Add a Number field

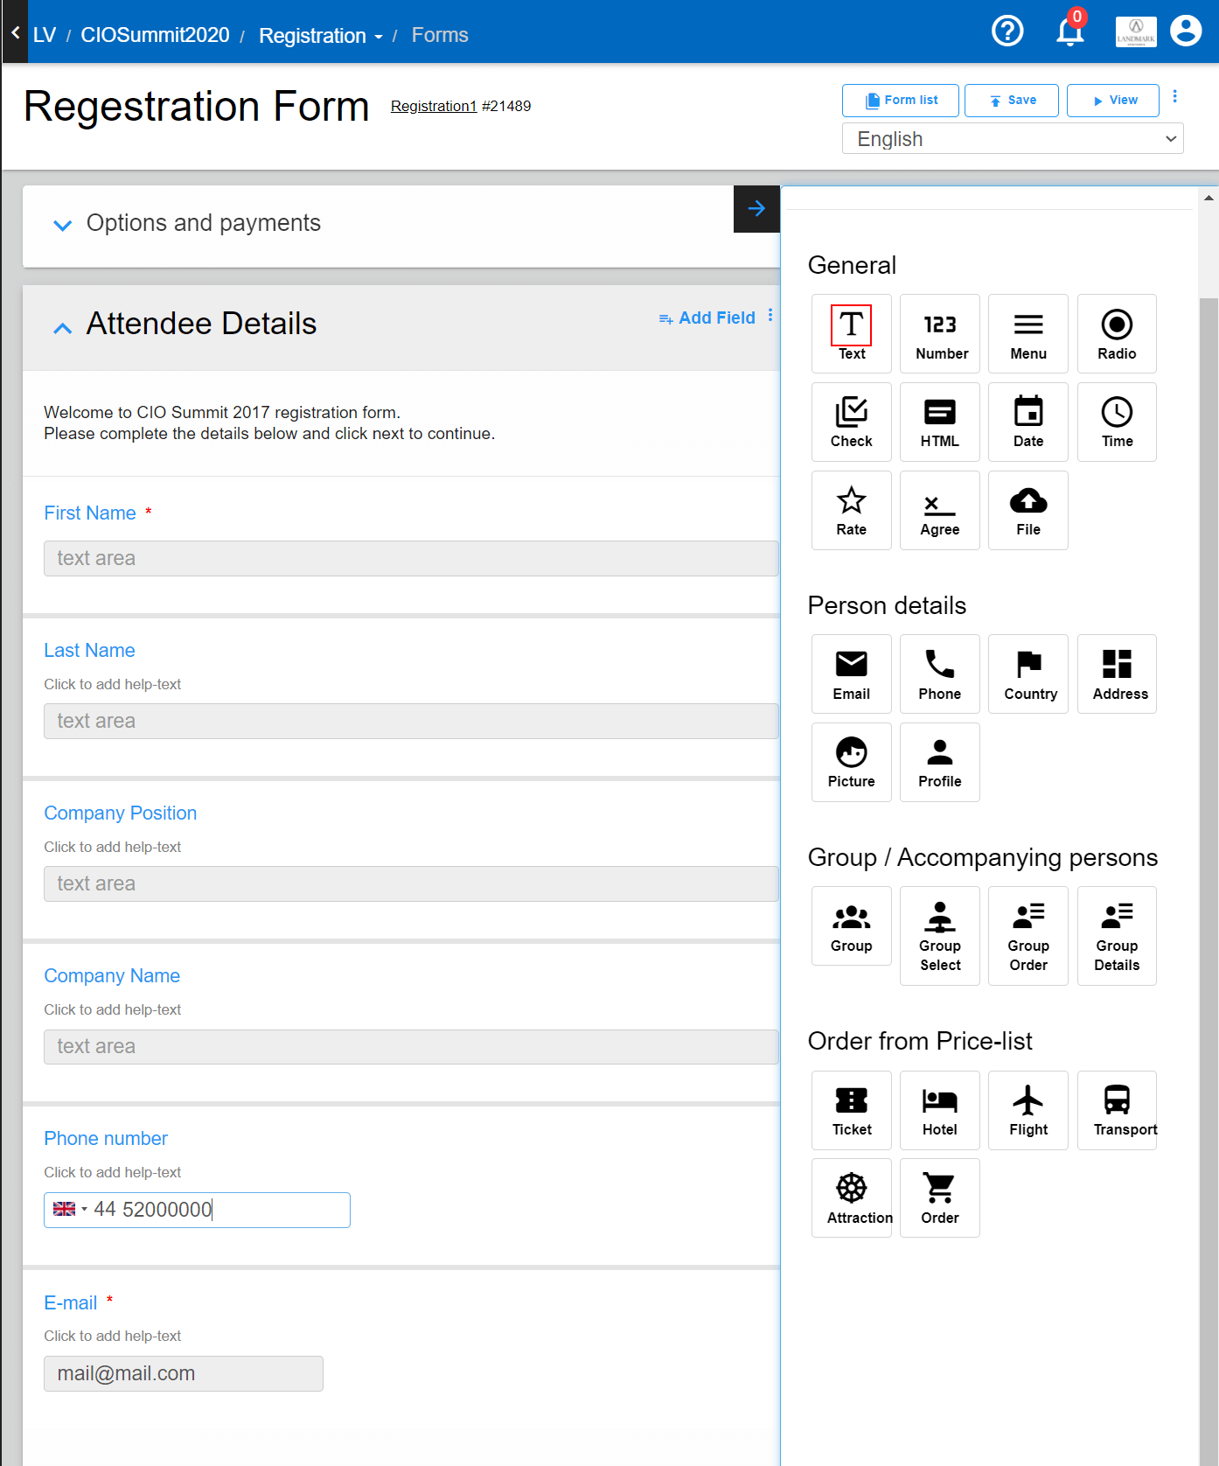pos(940,333)
